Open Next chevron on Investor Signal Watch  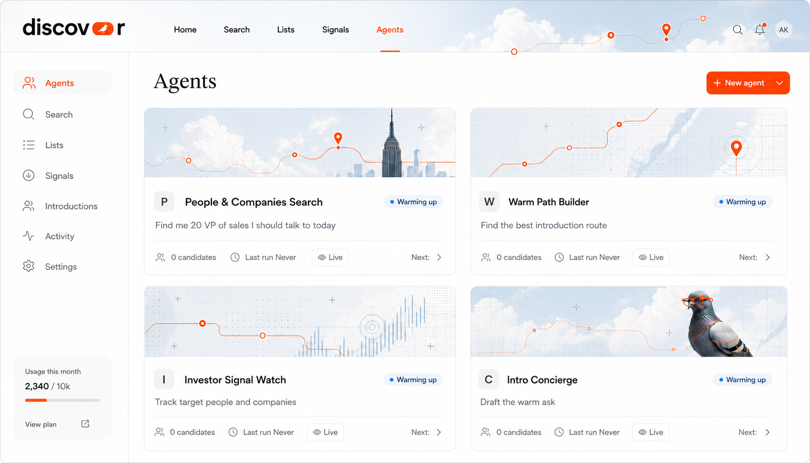(439, 432)
